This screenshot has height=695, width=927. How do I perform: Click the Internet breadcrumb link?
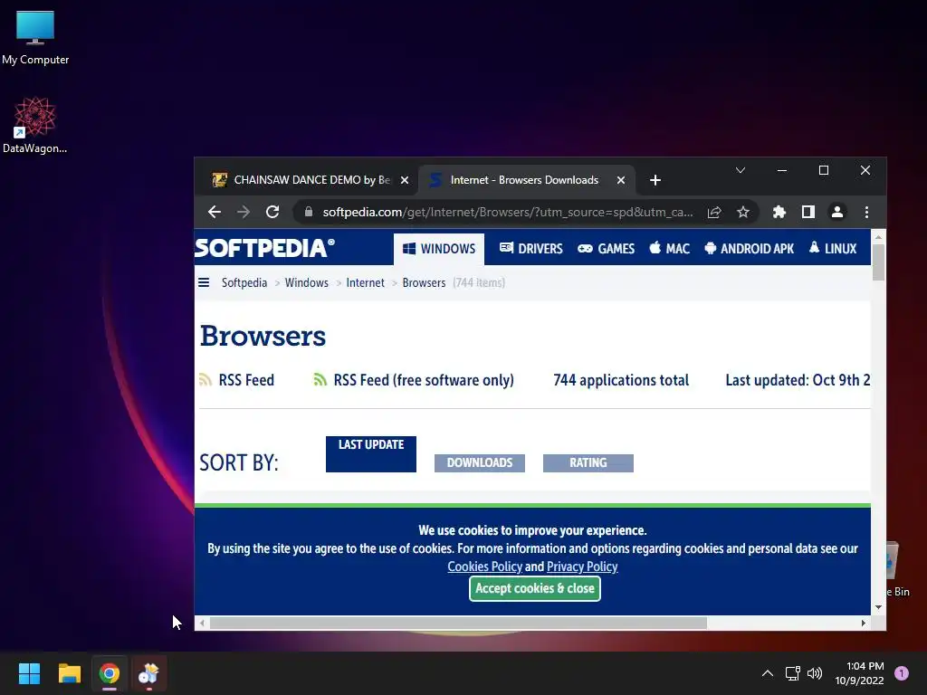pyautogui.click(x=366, y=282)
